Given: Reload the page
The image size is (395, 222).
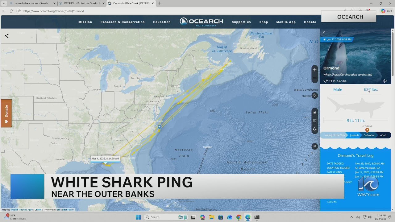Looking at the screenshot, I should 11,11.
